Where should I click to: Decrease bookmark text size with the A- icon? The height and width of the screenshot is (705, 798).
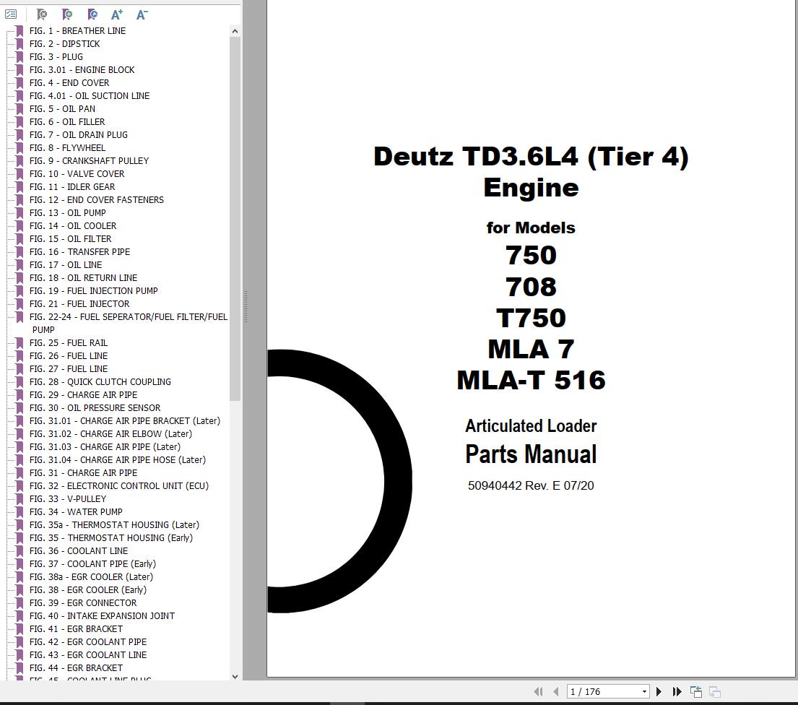(x=142, y=14)
